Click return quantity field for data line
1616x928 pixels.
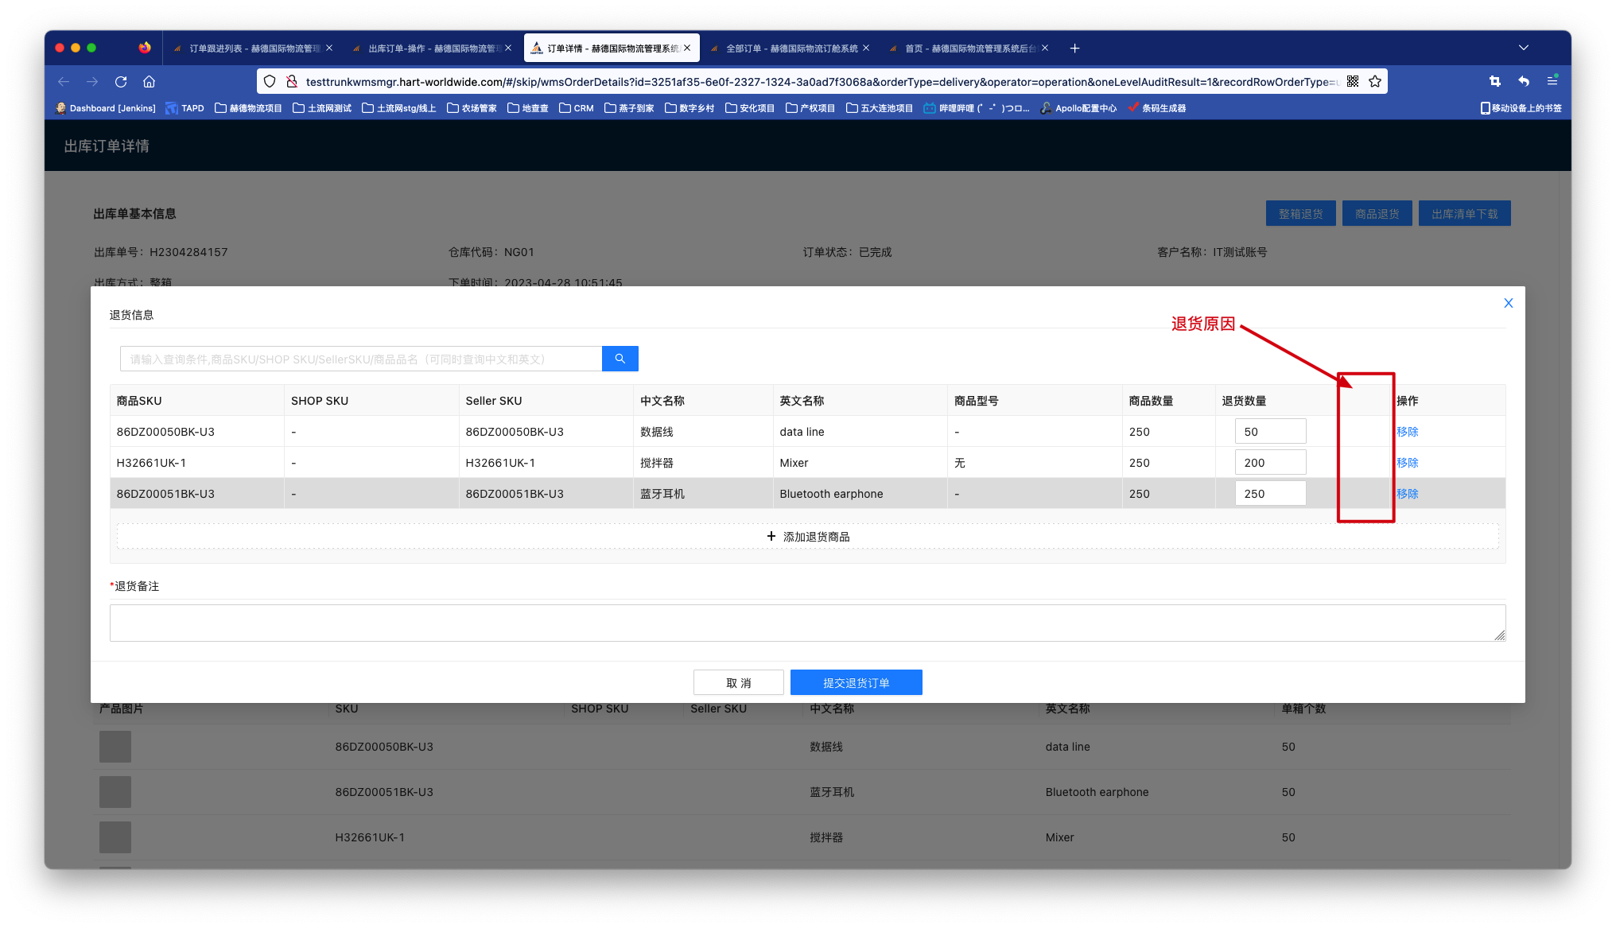click(1269, 432)
